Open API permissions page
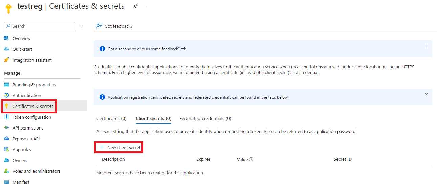Screen dimensions: 437x188 28,128
